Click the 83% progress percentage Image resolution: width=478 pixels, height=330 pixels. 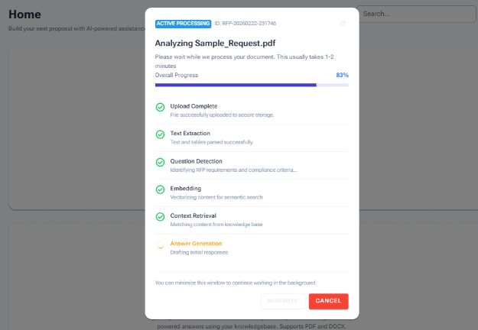342,76
